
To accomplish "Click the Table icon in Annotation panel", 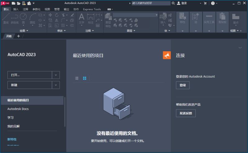I will pyautogui.click(x=98, y=25).
